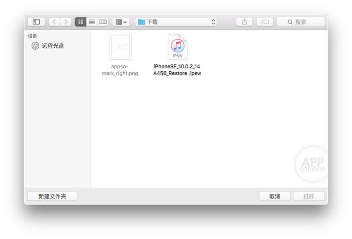Viewport: 352px width, 239px height.
Task: Click the edit tags button
Action: (x=265, y=22)
